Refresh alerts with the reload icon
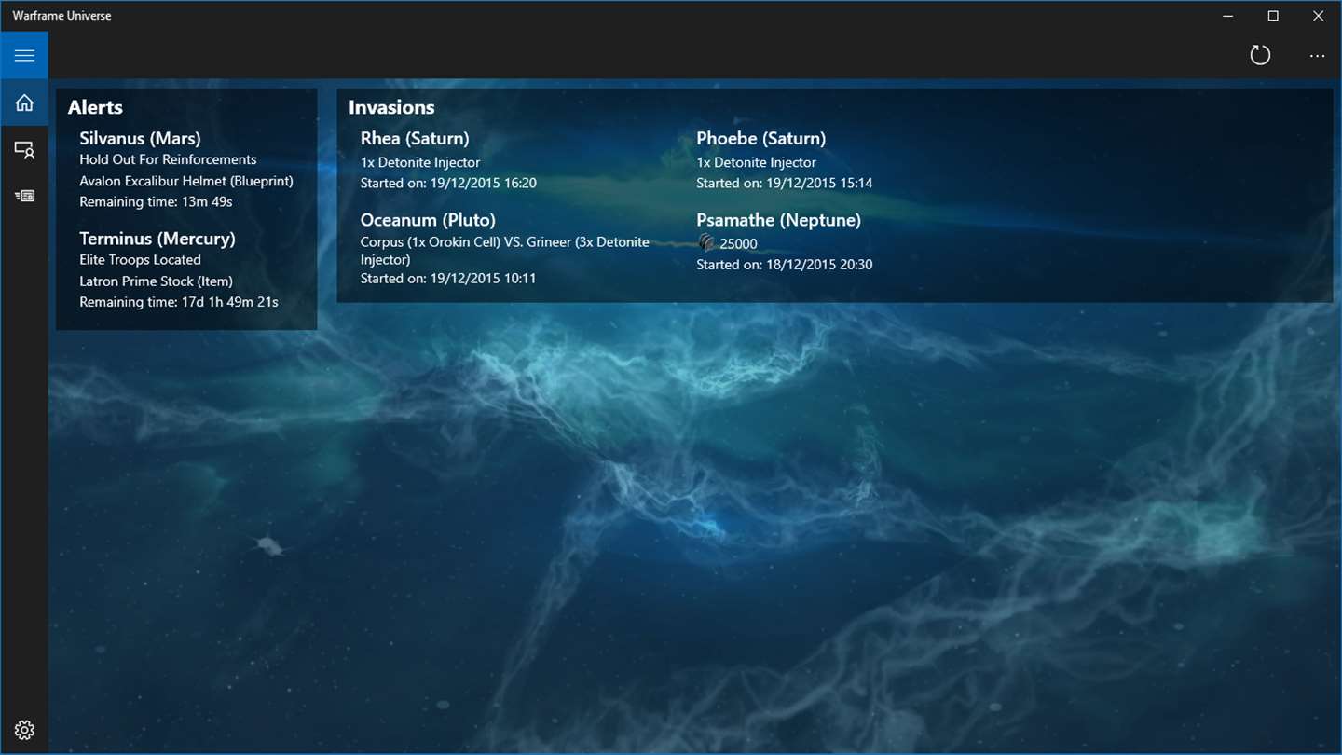The width and height of the screenshot is (1342, 755). point(1260,55)
